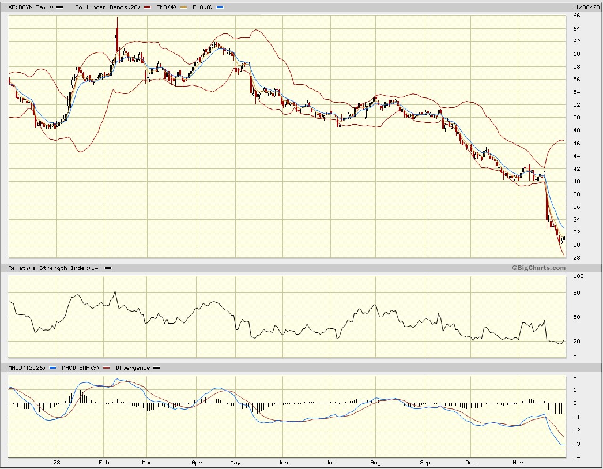603x469 pixels.
Task: Click the black XE:BAYN Daily legend swatch
Action: (x=60, y=7)
